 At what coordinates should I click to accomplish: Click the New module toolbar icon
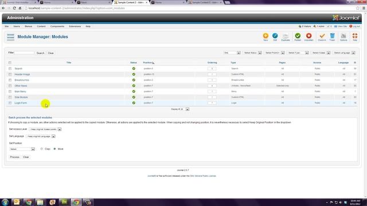point(266,37)
